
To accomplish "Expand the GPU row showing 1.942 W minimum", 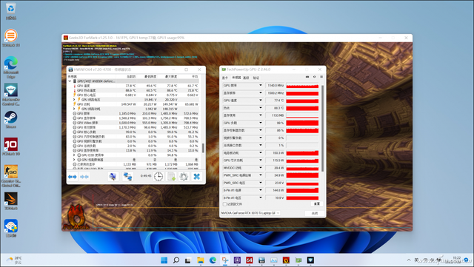I will pos(74,109).
